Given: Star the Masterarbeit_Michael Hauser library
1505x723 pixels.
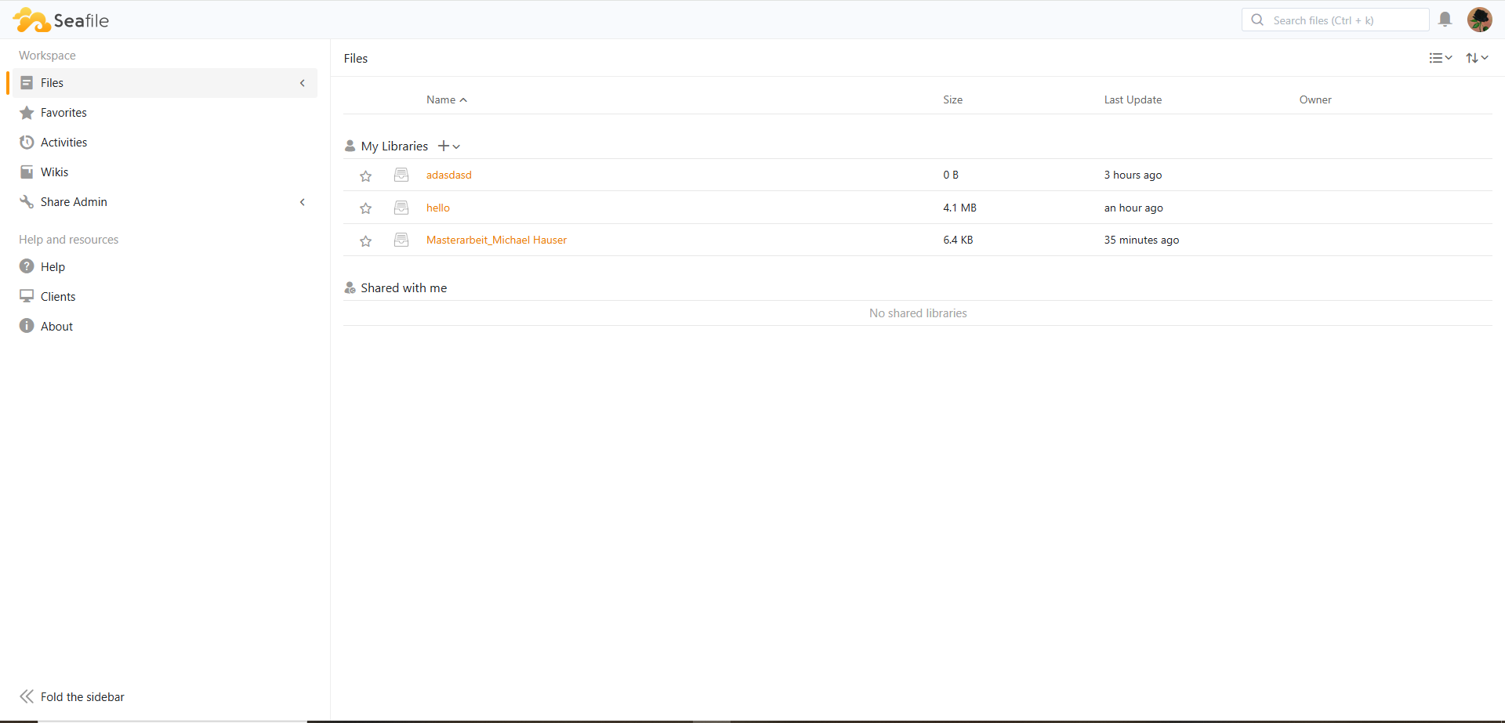Looking at the screenshot, I should [x=365, y=241].
